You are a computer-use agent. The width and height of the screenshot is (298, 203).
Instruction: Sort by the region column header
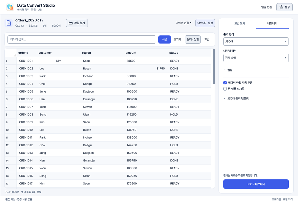click(x=87, y=53)
